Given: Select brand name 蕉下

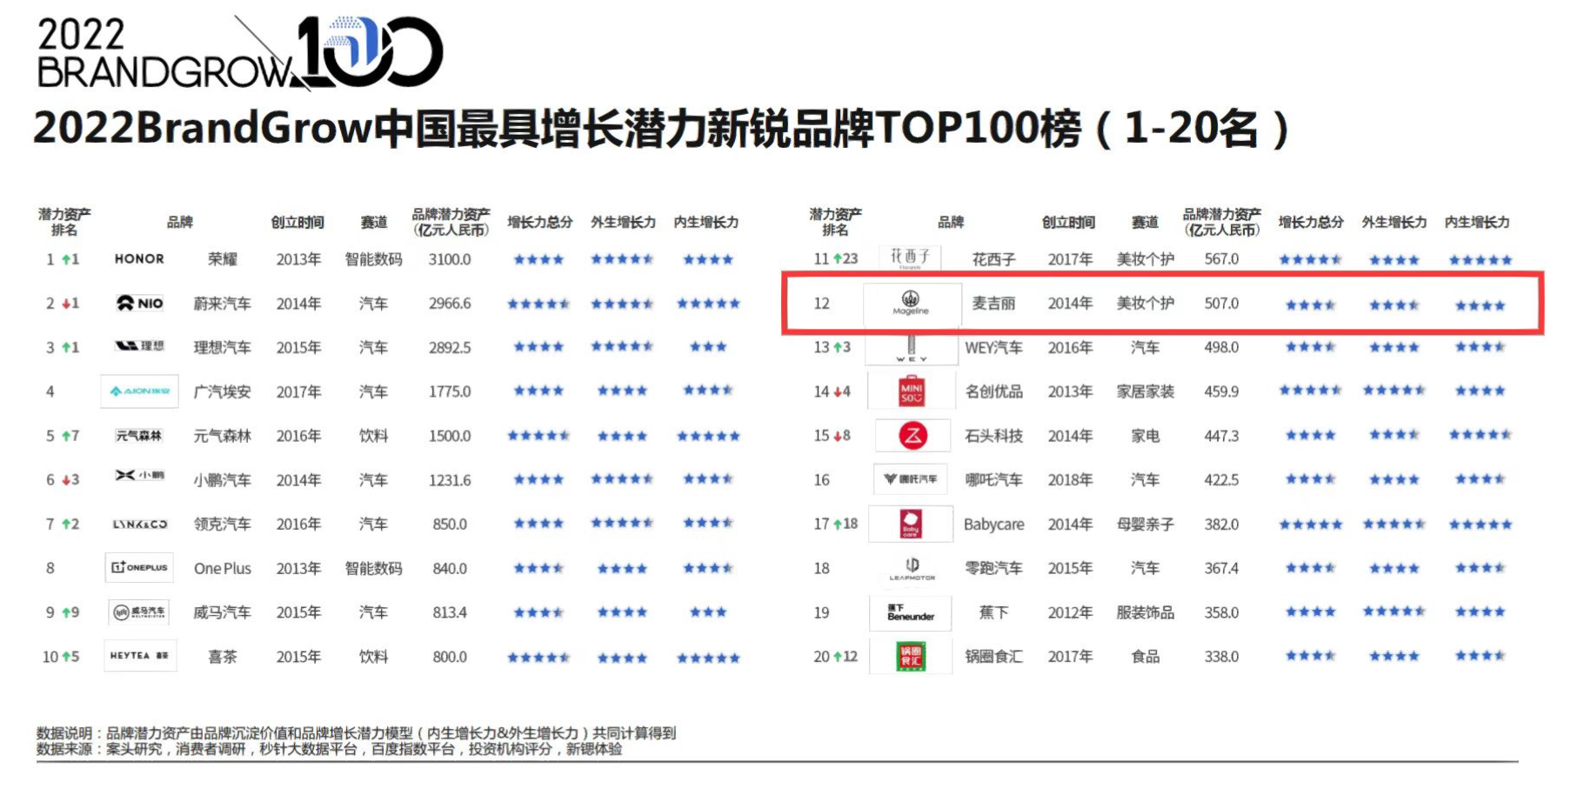Looking at the screenshot, I should coord(993,612).
